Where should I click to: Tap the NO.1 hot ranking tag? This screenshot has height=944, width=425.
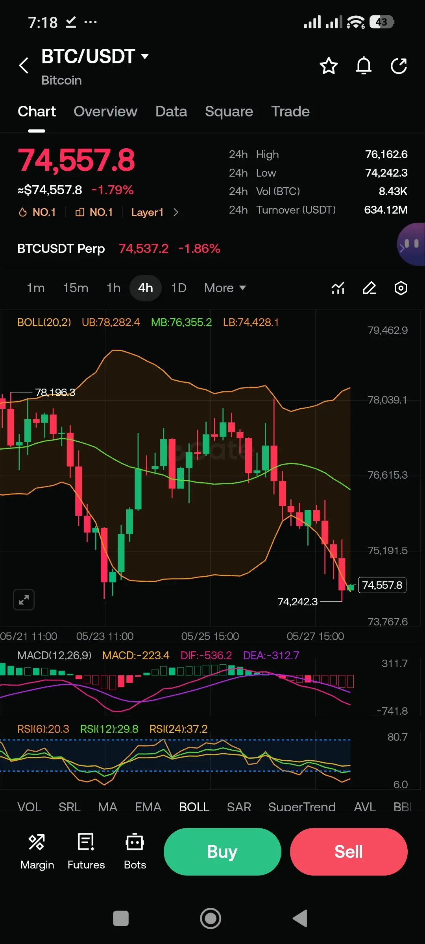37,212
